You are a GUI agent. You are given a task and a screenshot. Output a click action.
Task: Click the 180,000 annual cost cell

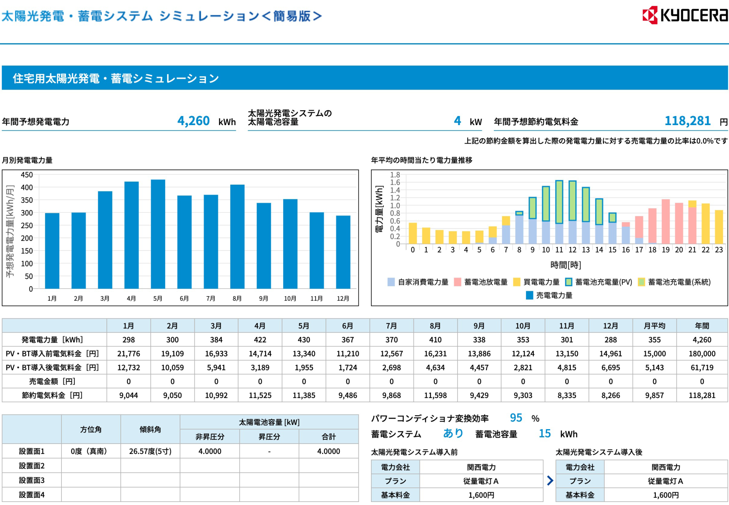tap(702, 353)
